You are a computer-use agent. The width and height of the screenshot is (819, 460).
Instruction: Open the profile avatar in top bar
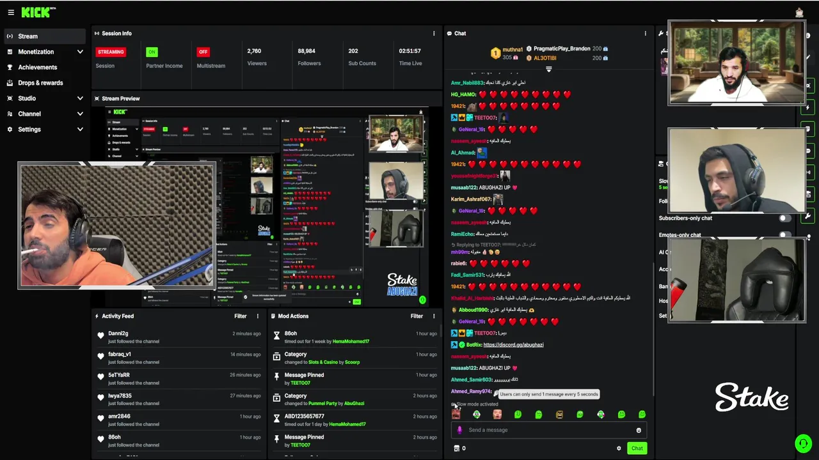pyautogui.click(x=799, y=12)
